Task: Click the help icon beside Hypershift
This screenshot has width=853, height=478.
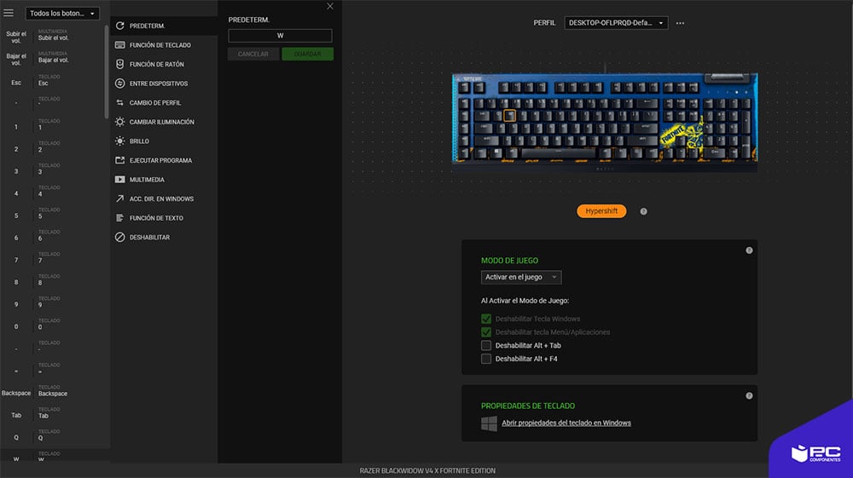Action: (643, 211)
